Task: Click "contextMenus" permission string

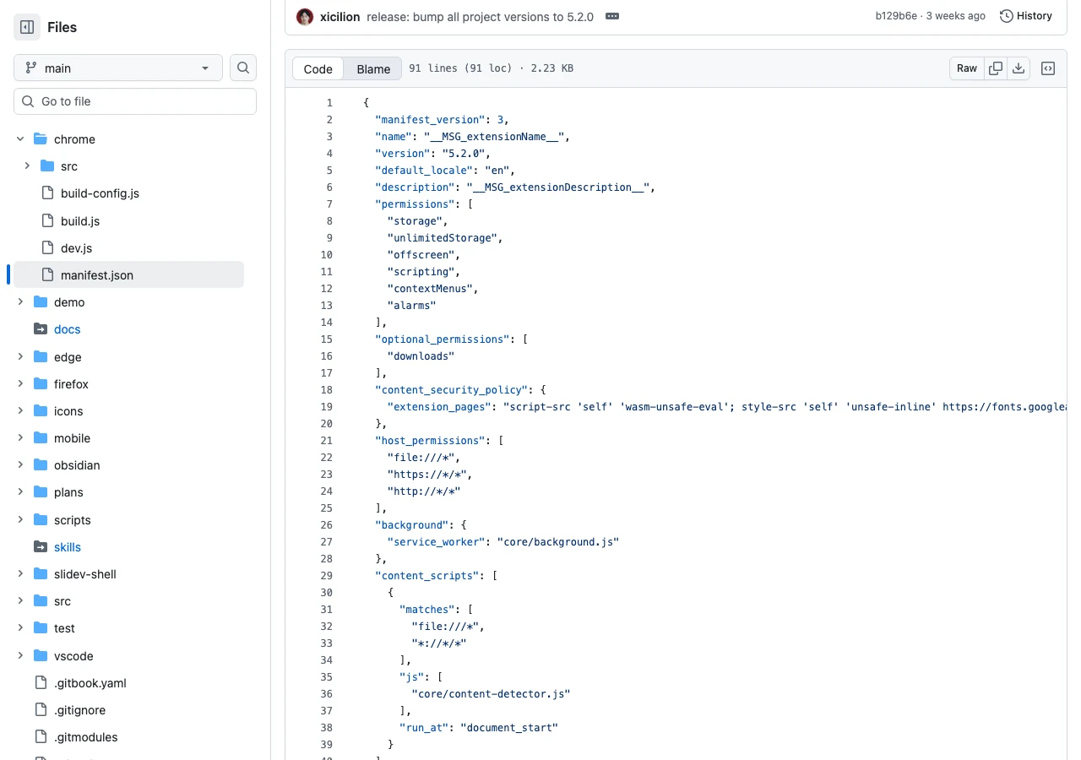Action: [x=430, y=289]
